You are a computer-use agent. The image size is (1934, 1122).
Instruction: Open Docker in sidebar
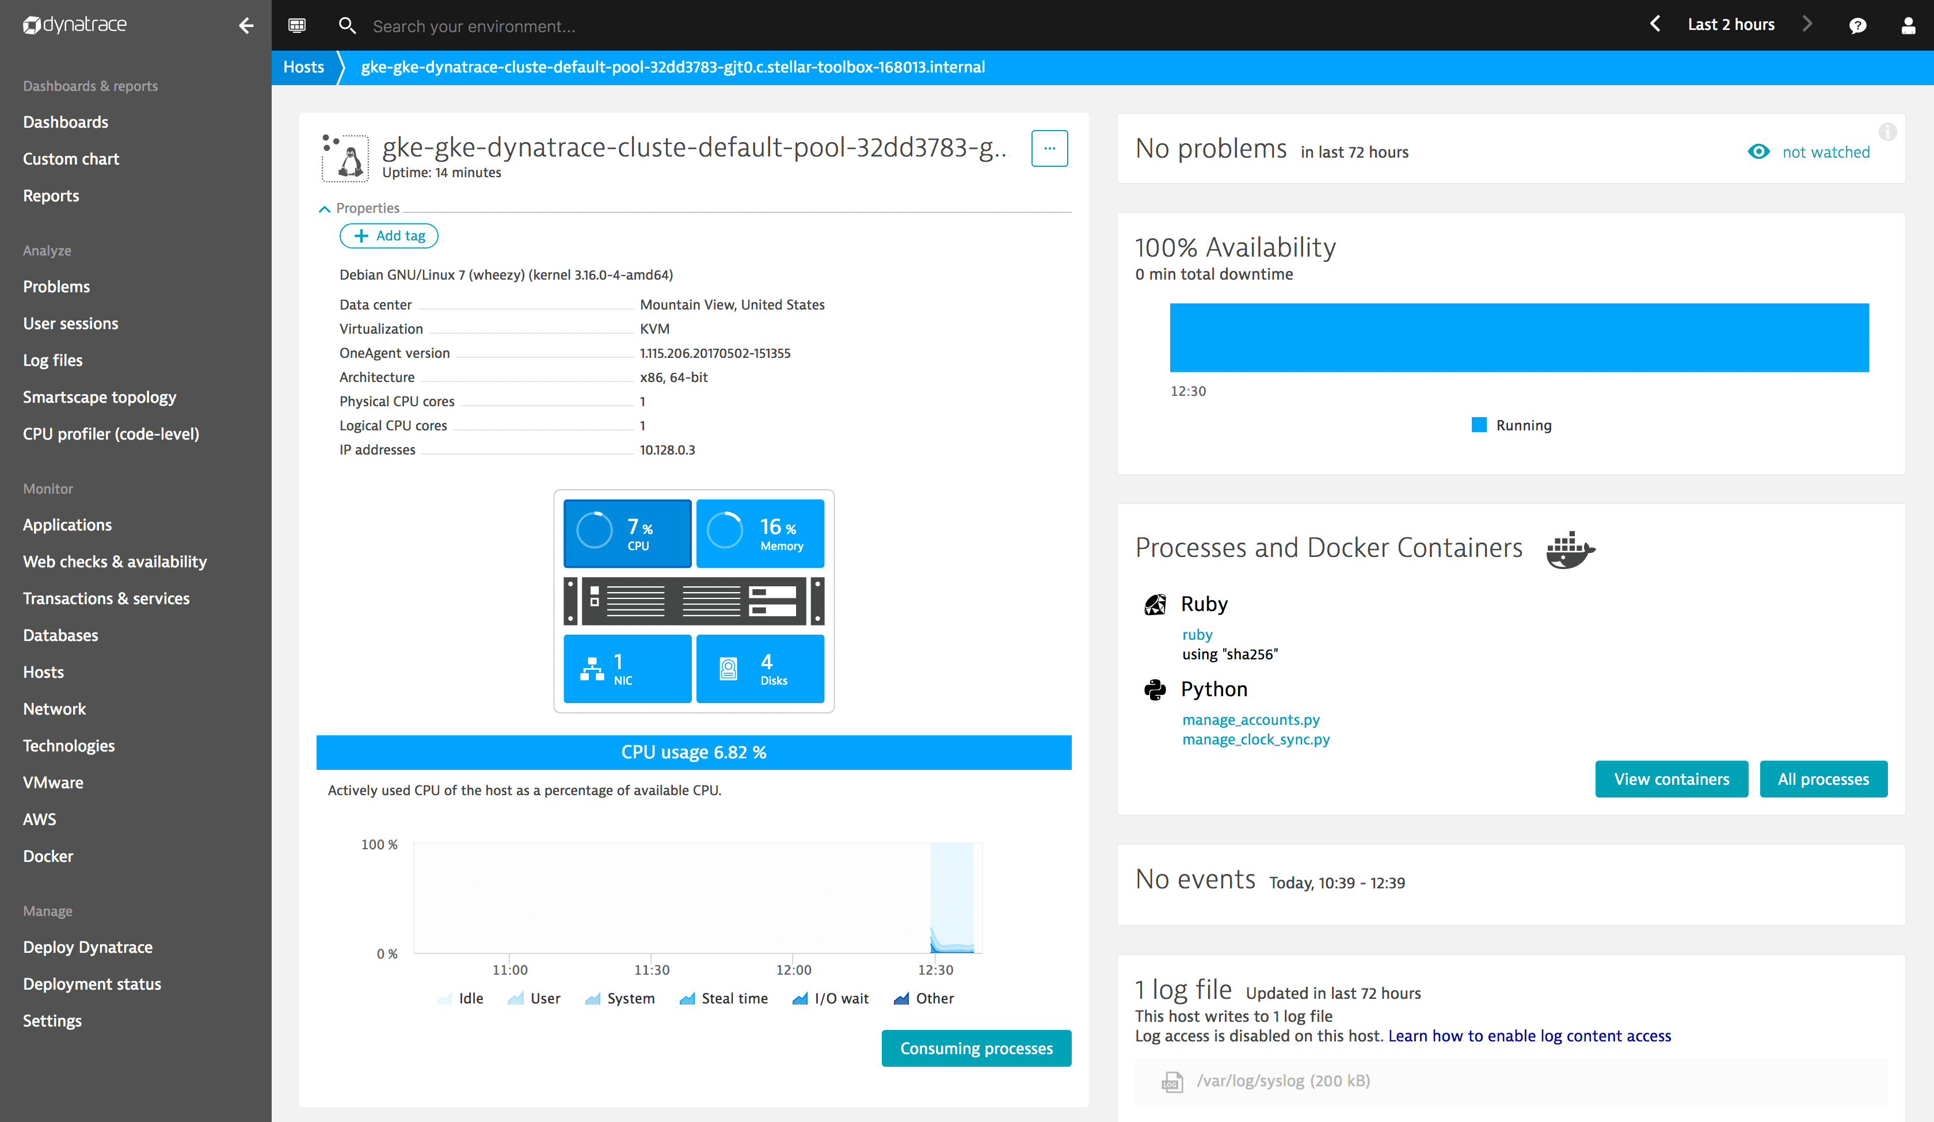48,856
